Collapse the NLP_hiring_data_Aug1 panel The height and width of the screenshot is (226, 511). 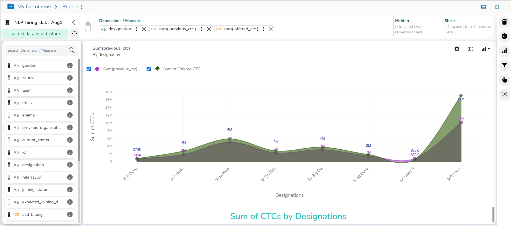point(74,22)
